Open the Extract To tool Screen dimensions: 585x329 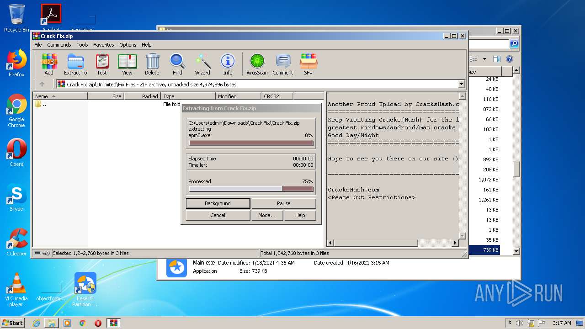pyautogui.click(x=75, y=64)
